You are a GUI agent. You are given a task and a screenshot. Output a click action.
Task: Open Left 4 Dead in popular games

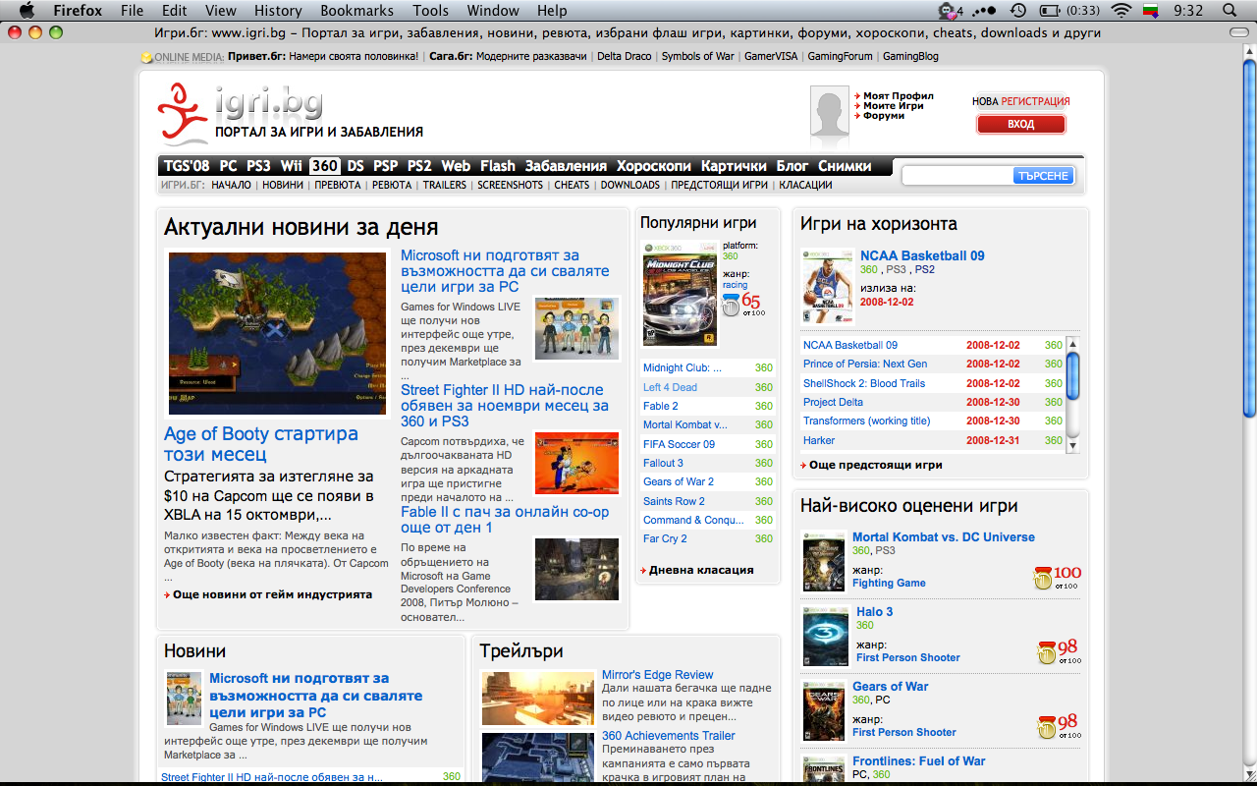670,387
